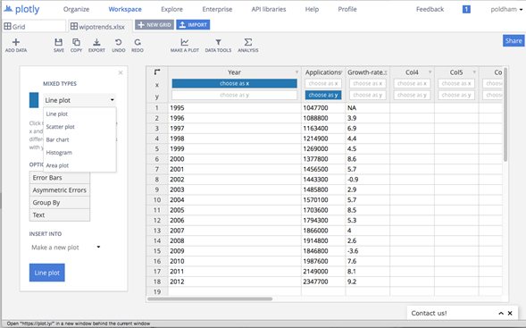Switch to the Grid tab
Viewport: 526px width, 328px height.
pyautogui.click(x=34, y=27)
